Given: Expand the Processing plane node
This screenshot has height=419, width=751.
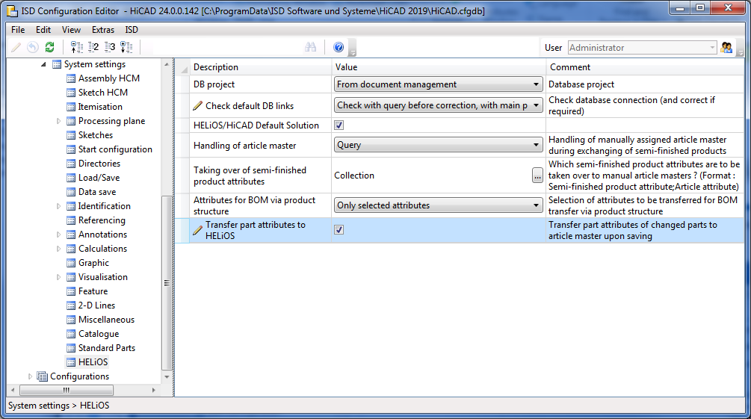Looking at the screenshot, I should coord(58,121).
